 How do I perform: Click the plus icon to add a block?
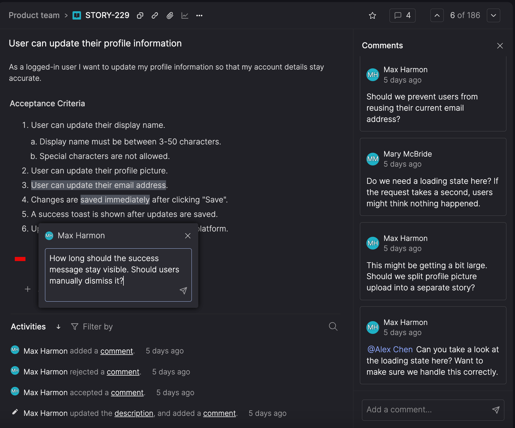pos(28,289)
